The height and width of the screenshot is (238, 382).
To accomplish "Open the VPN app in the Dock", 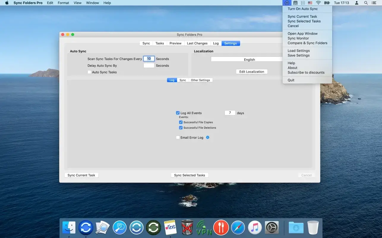I will [x=204, y=228].
